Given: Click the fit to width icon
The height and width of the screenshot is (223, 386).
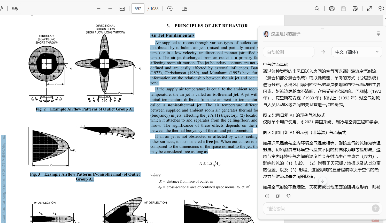Looking at the screenshot, I should (x=122, y=8).
